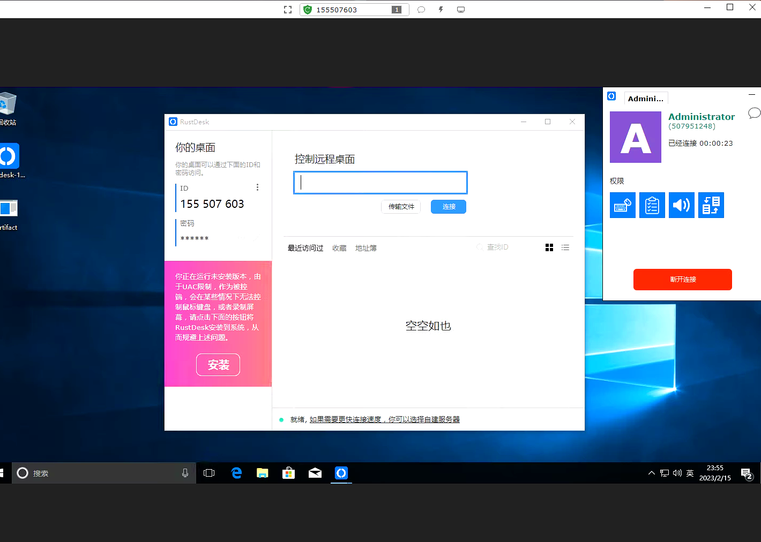The image size is (761, 542).
Task: Toggle clipboard sharing permission
Action: (x=652, y=205)
